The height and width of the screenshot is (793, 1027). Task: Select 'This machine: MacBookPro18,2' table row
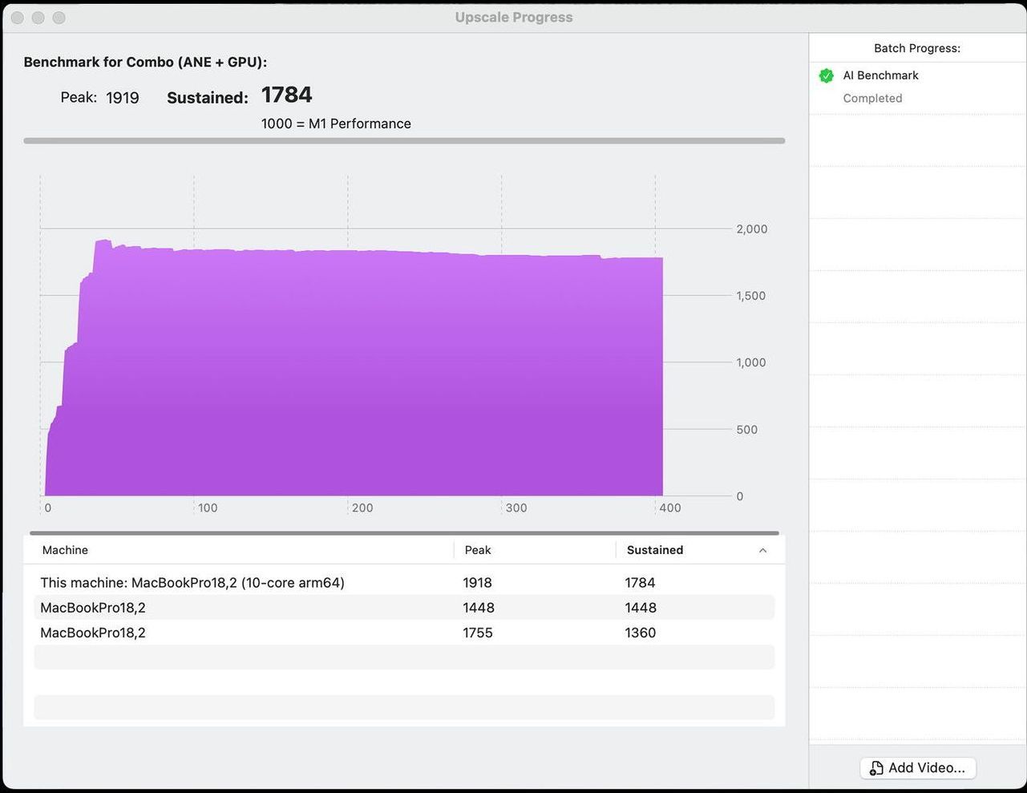click(x=404, y=583)
